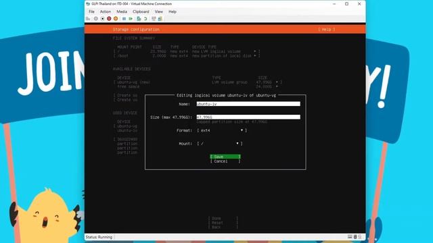Click the Name field containing ubuntu-lv
Image resolution: width=433 pixels, height=243 pixels.
(248, 104)
